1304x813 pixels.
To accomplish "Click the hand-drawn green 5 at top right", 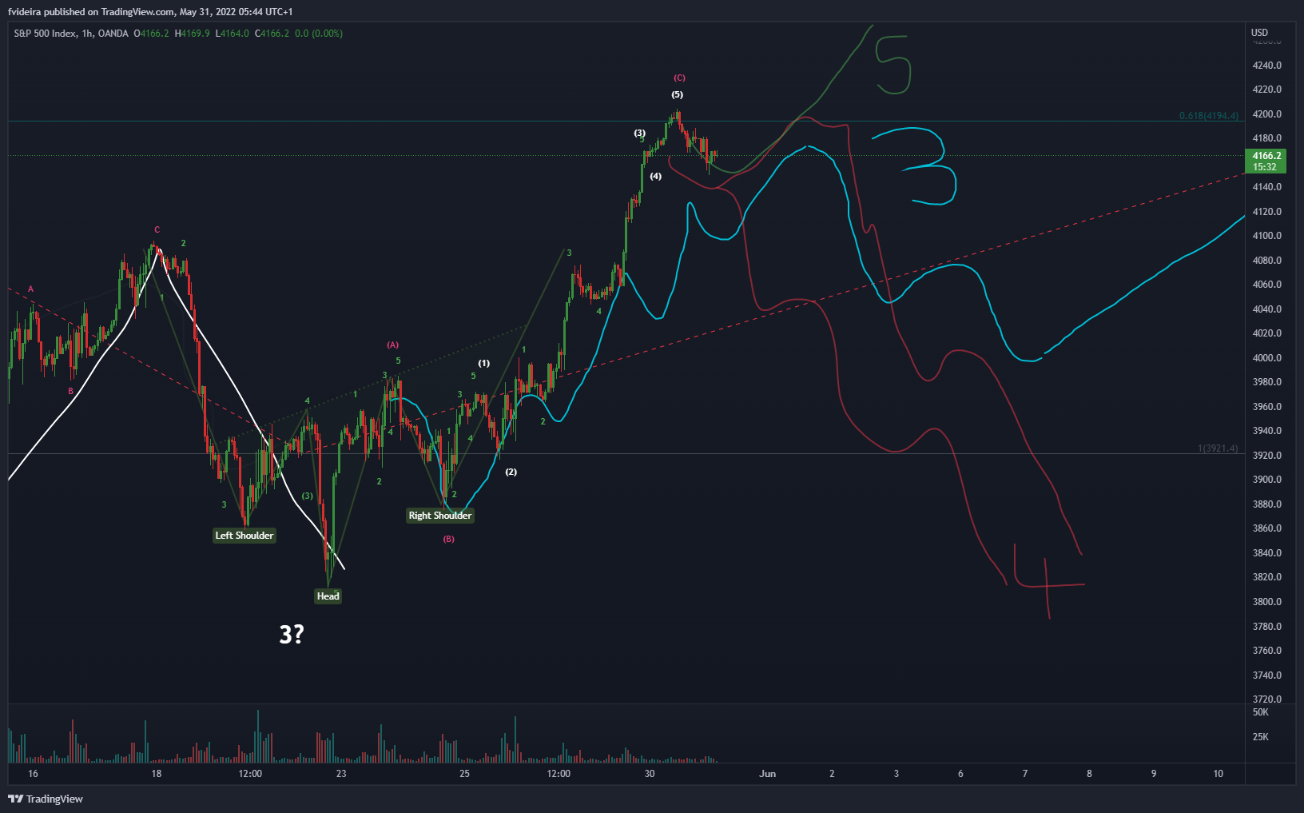I will pyautogui.click(x=893, y=65).
